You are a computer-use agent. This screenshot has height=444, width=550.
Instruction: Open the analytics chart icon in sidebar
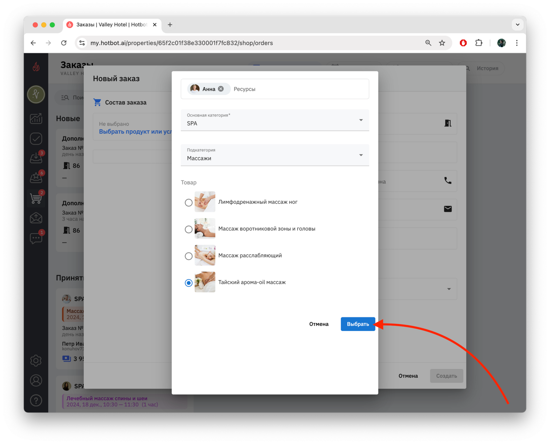pyautogui.click(x=36, y=118)
